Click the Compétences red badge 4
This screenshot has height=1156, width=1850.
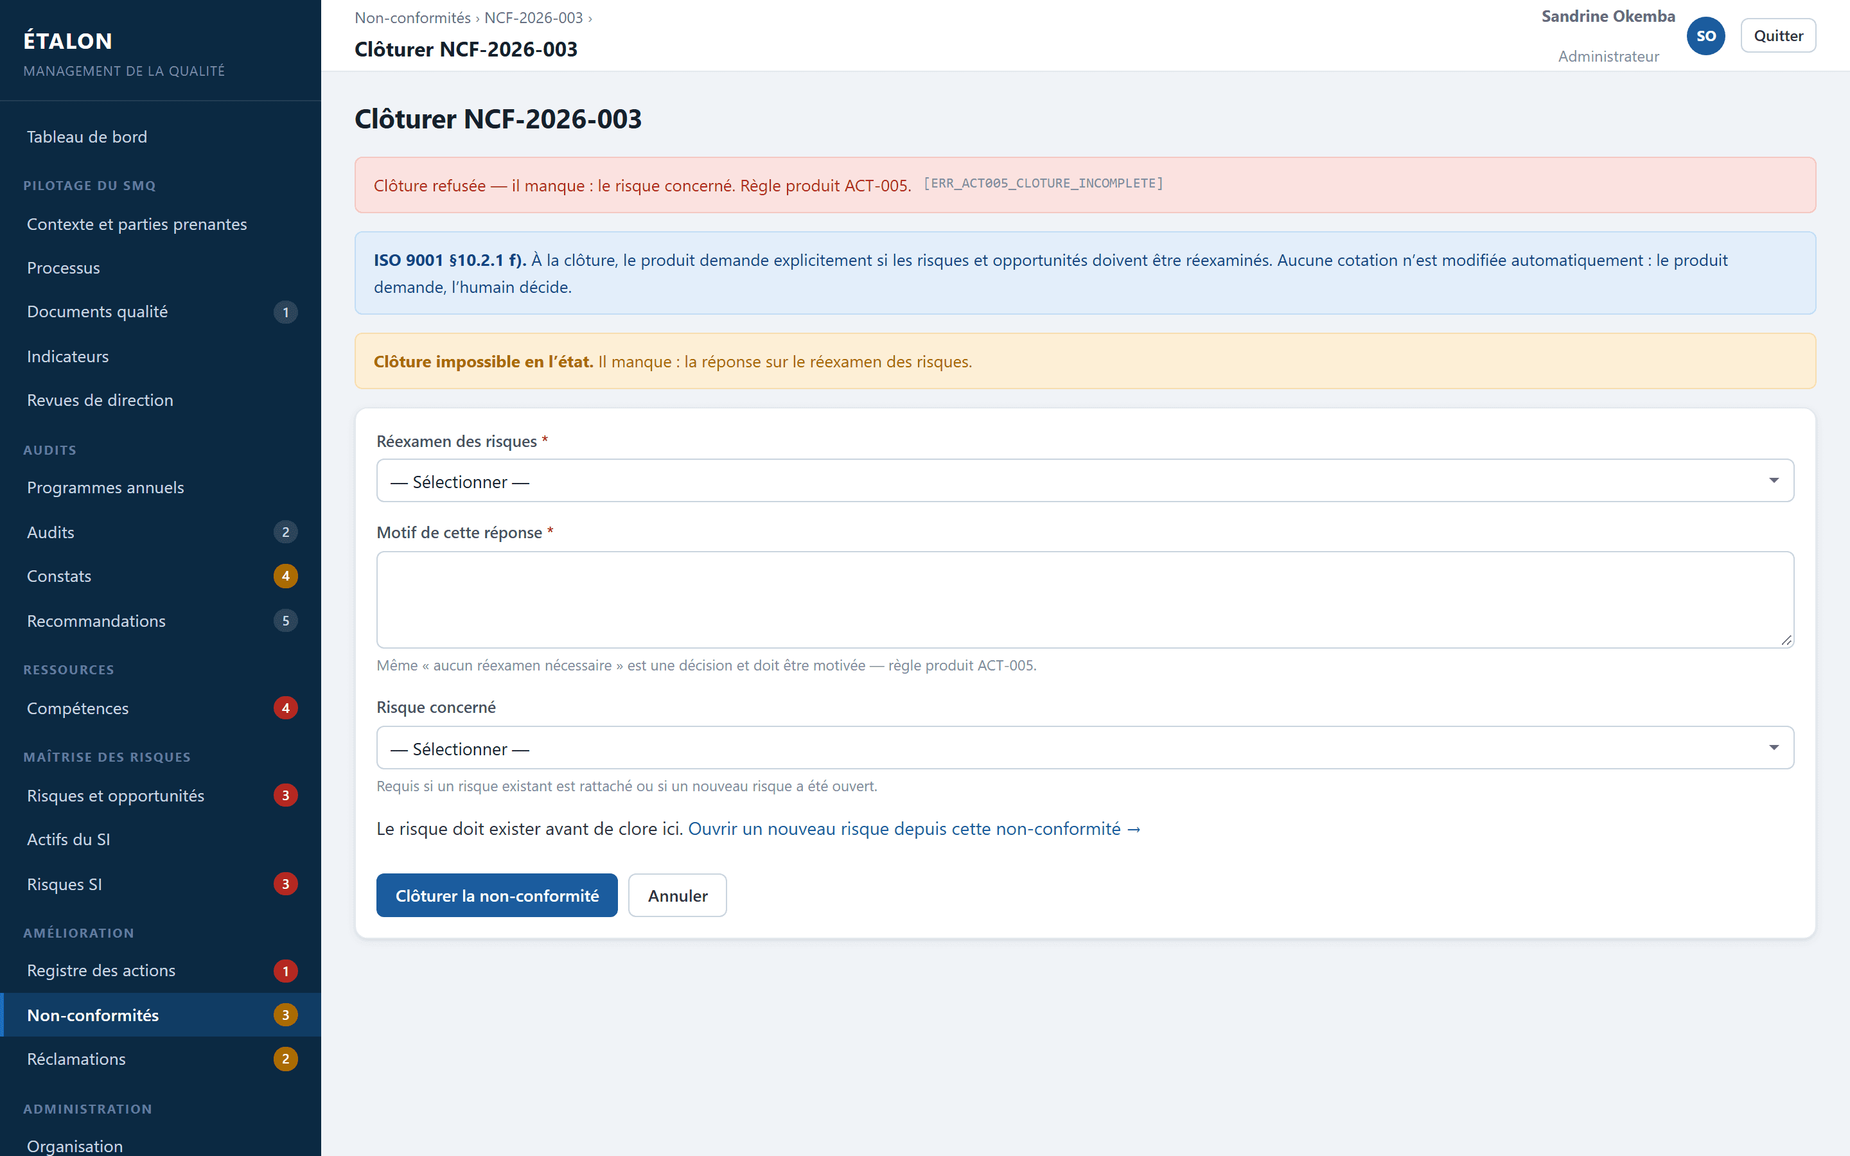point(285,708)
